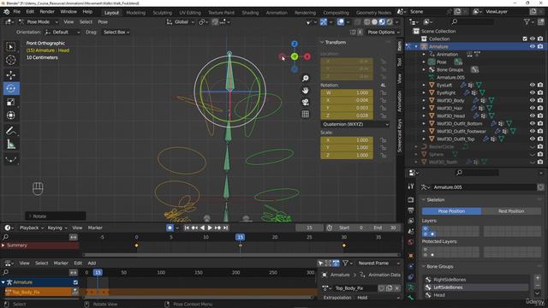Toggle Armature channel checkbox in NLA editor
The image size is (548, 308).
click(75, 282)
